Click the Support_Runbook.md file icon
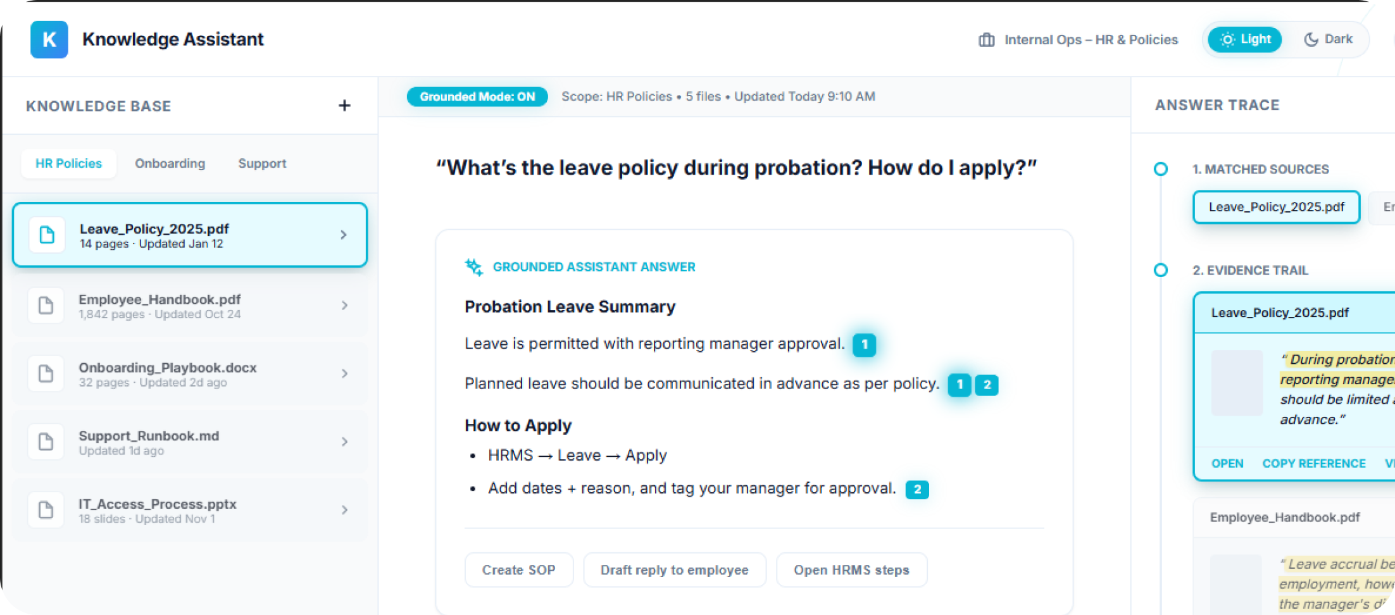The width and height of the screenshot is (1395, 615). click(x=46, y=442)
